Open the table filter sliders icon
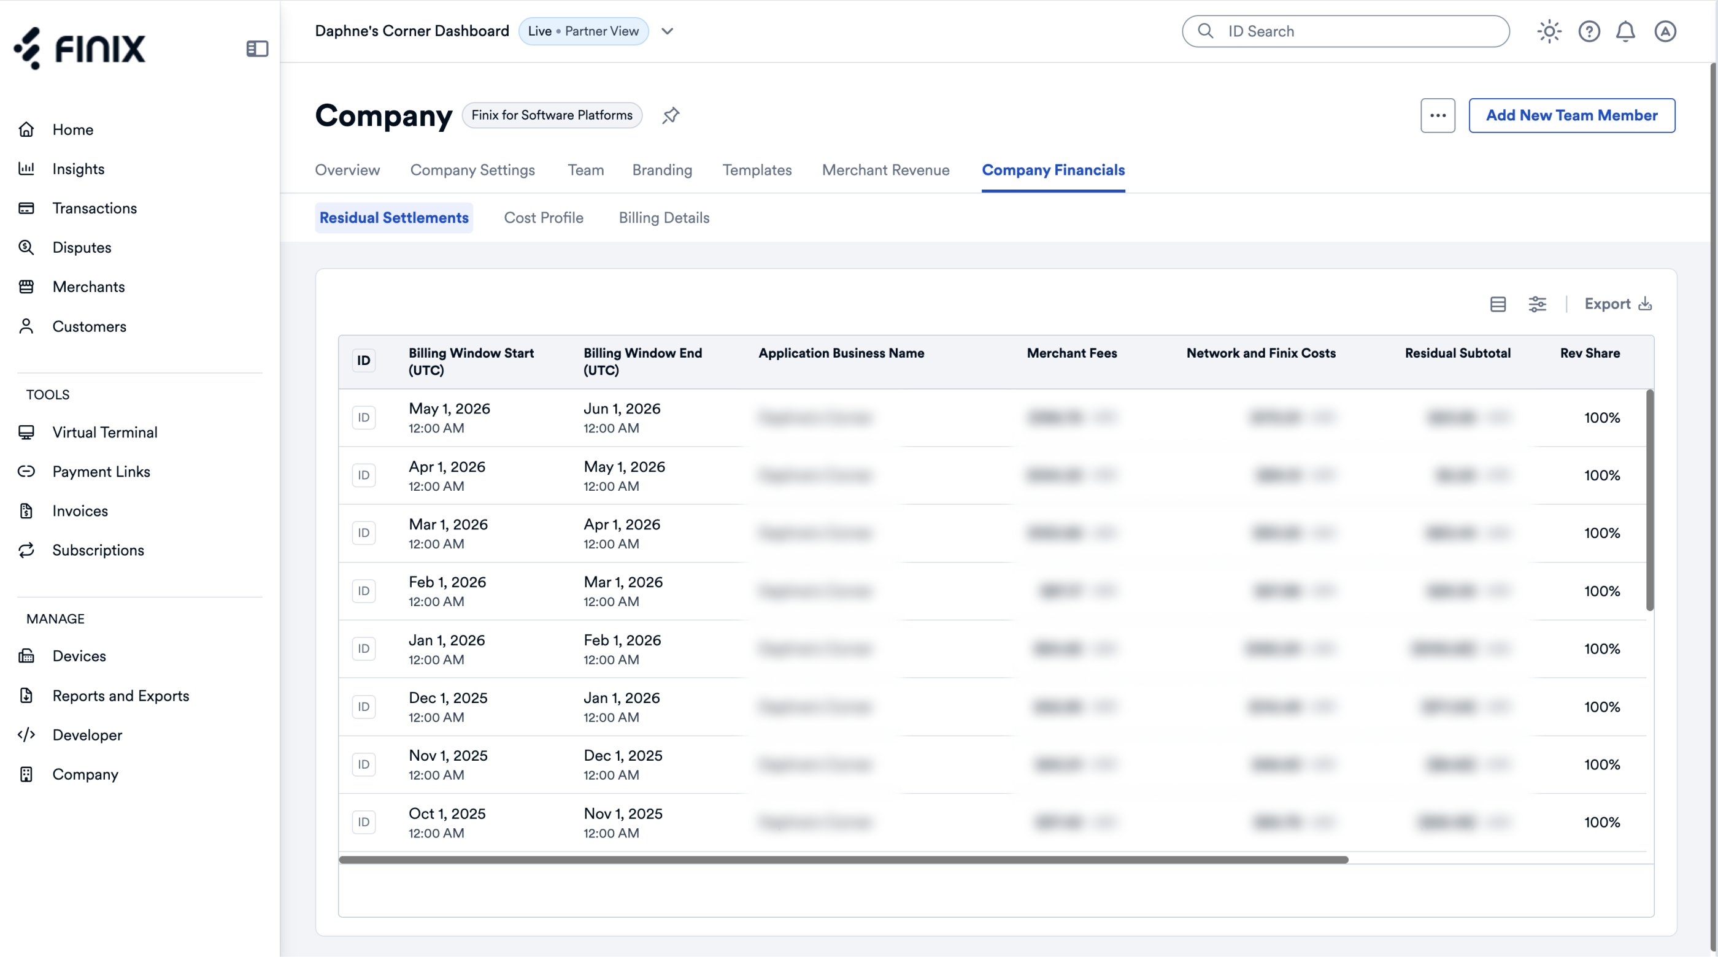1718x957 pixels. coord(1537,304)
